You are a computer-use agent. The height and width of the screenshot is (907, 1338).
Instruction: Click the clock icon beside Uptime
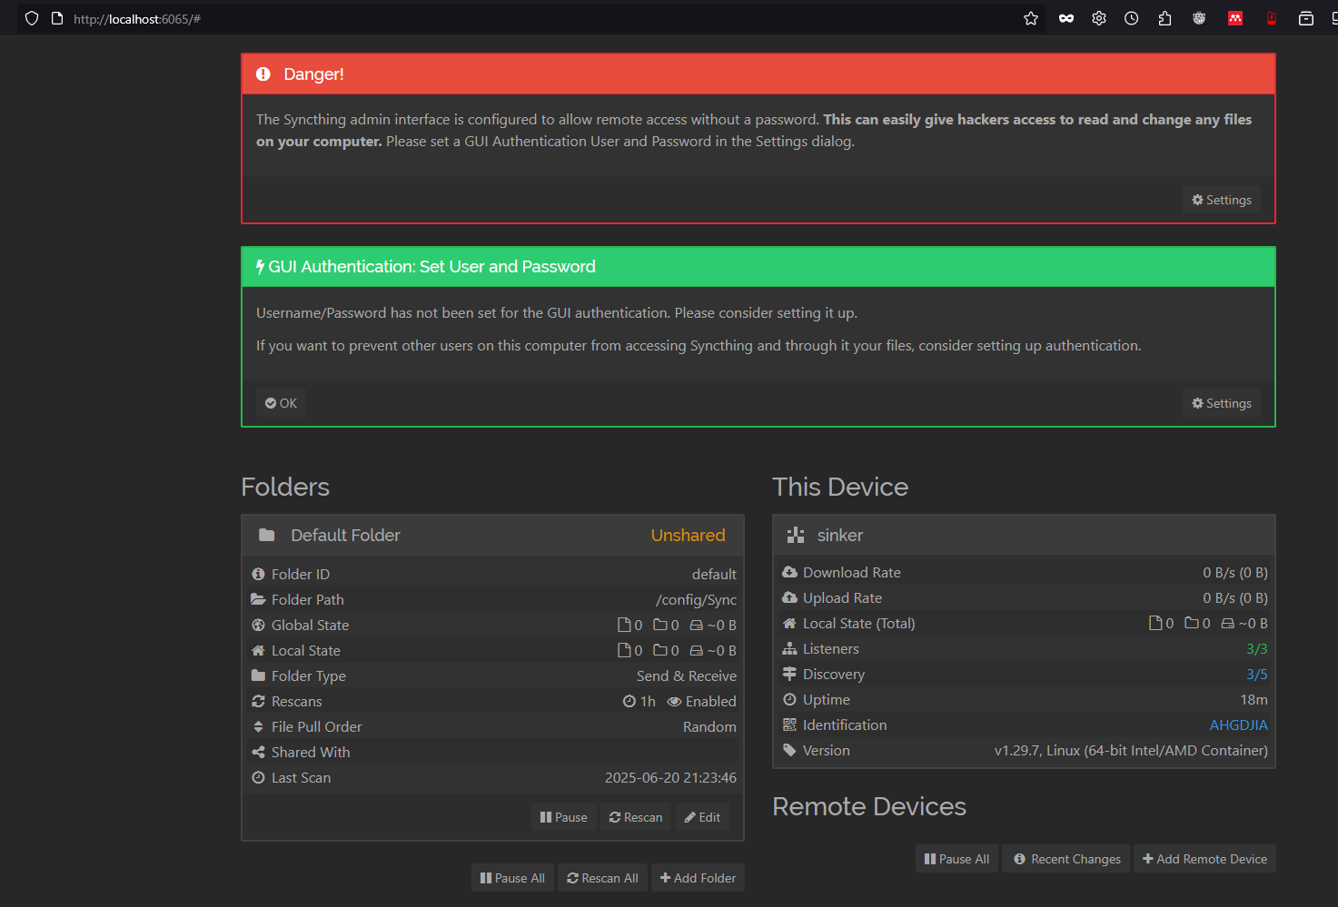coord(789,699)
